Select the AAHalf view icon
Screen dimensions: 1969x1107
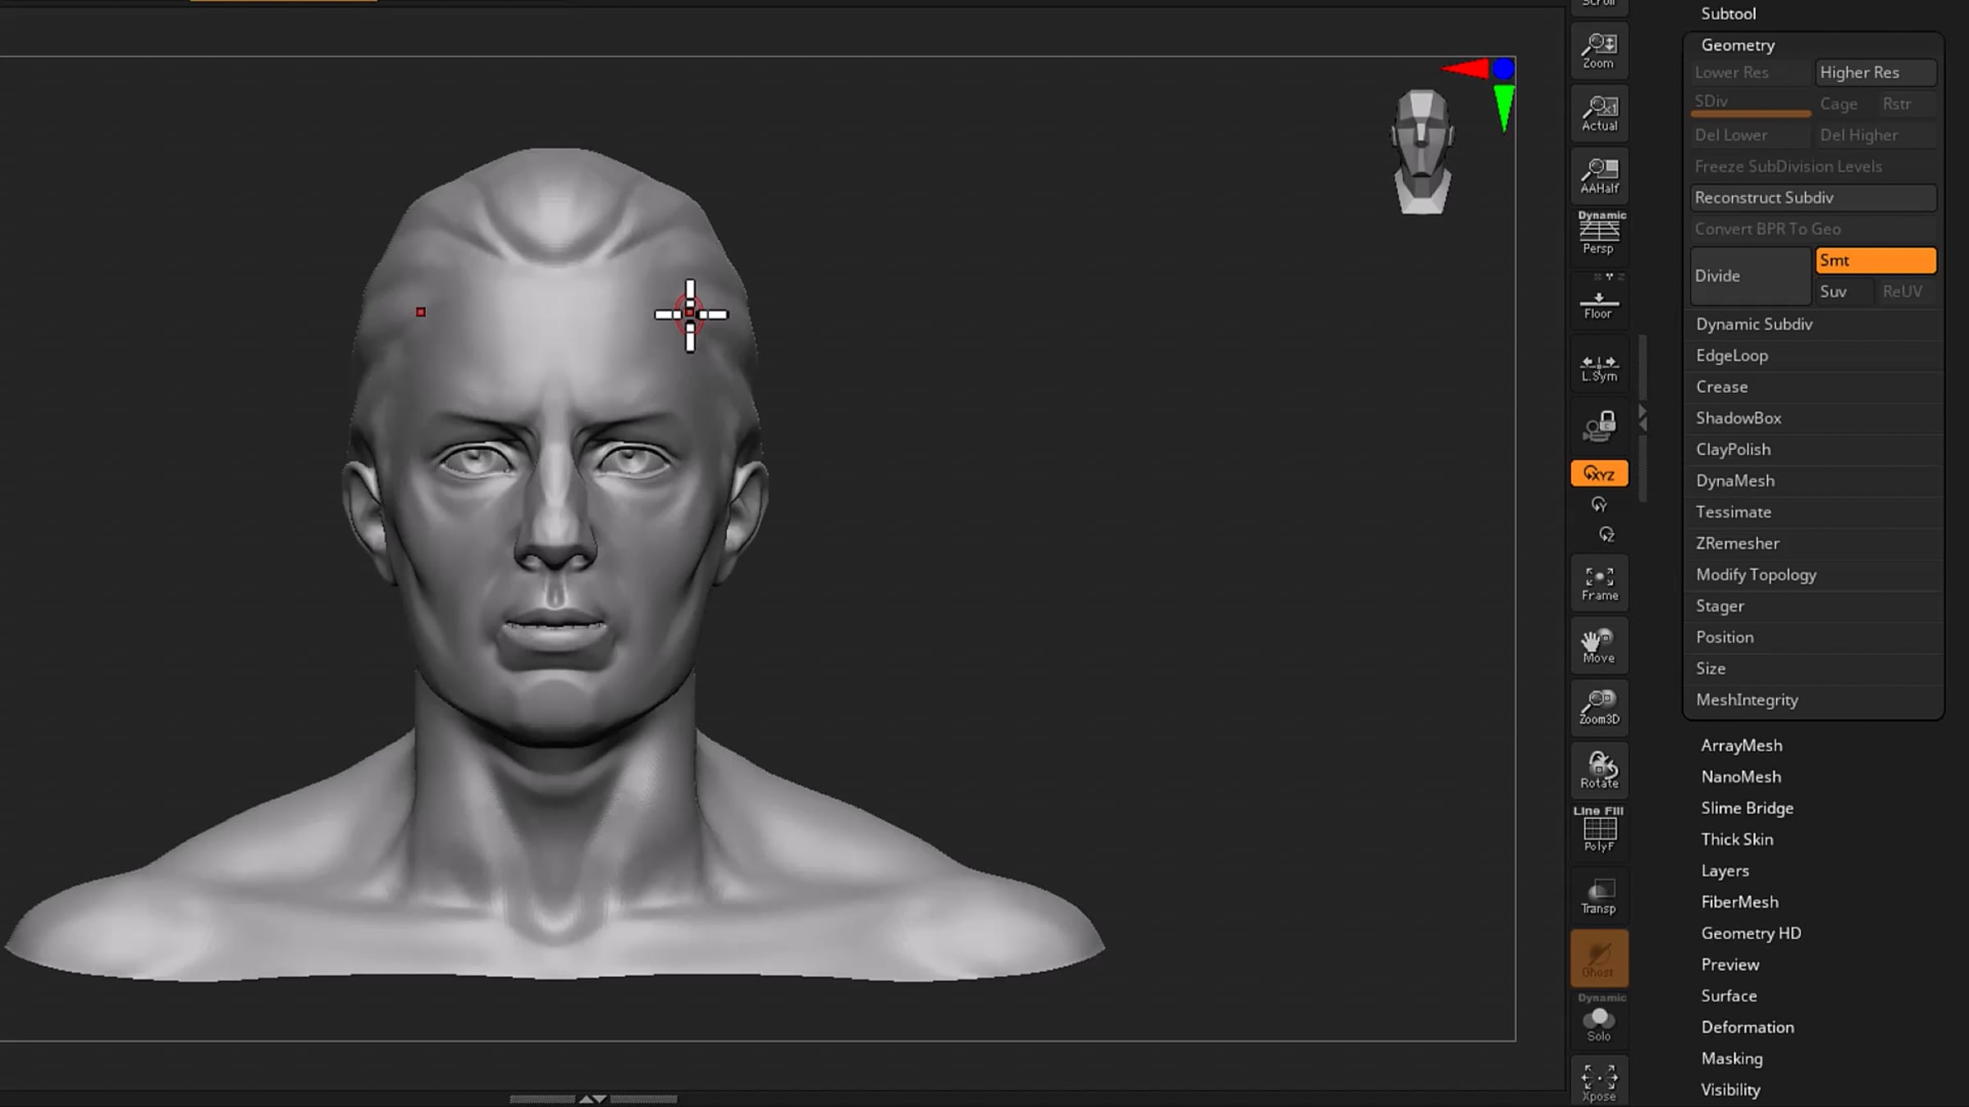tap(1599, 175)
